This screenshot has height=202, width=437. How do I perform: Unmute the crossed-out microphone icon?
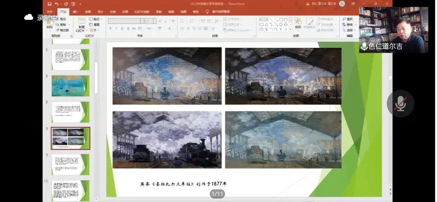[x=400, y=104]
